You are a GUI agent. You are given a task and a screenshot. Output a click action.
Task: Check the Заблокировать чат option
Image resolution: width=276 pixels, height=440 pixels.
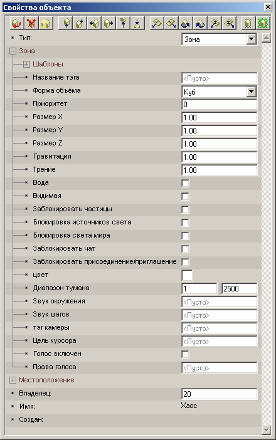185,249
